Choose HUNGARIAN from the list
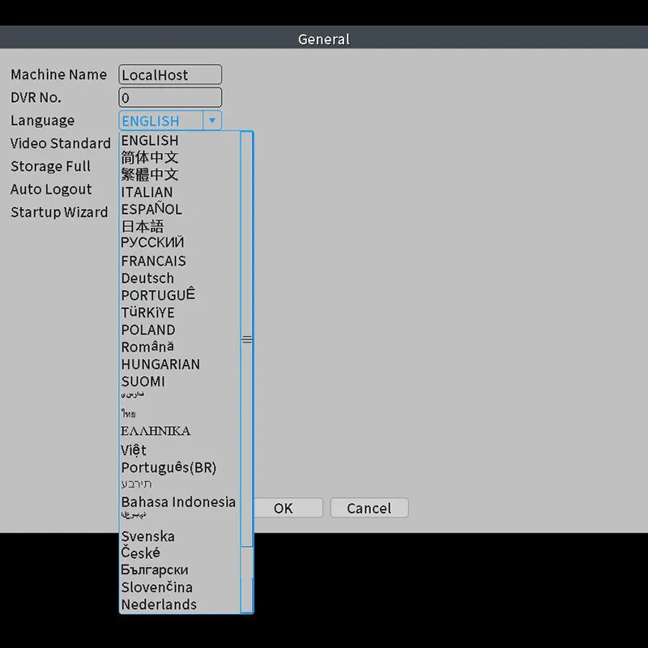The image size is (648, 648). [160, 364]
